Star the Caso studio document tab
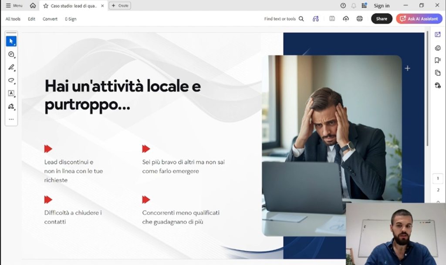This screenshot has width=446, height=265. (x=46, y=6)
